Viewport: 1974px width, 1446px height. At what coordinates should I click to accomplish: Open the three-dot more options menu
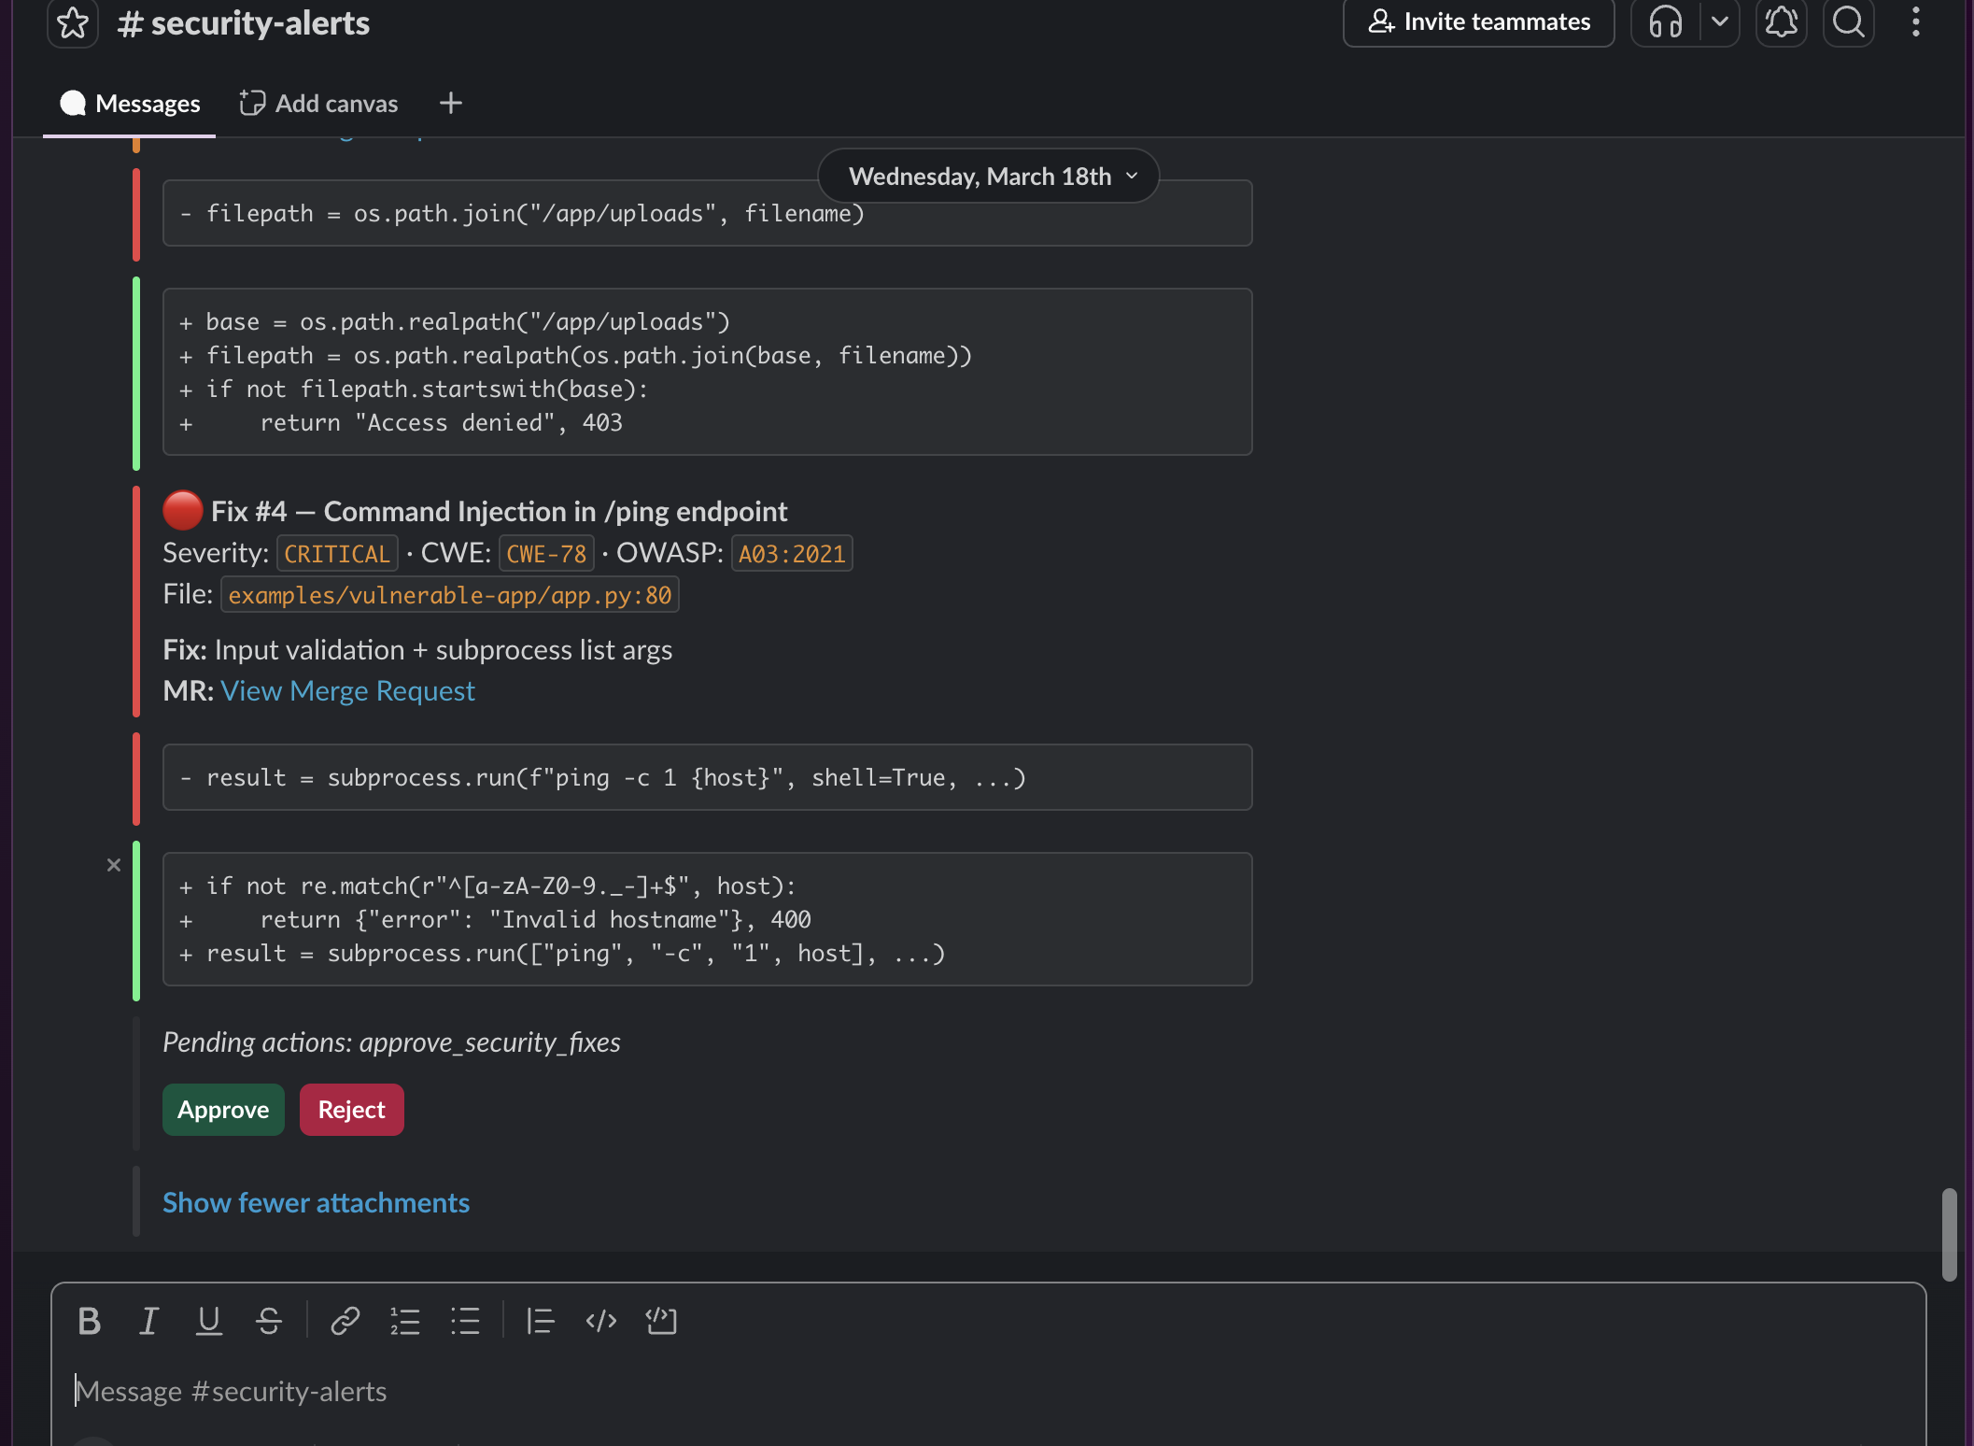[1915, 21]
